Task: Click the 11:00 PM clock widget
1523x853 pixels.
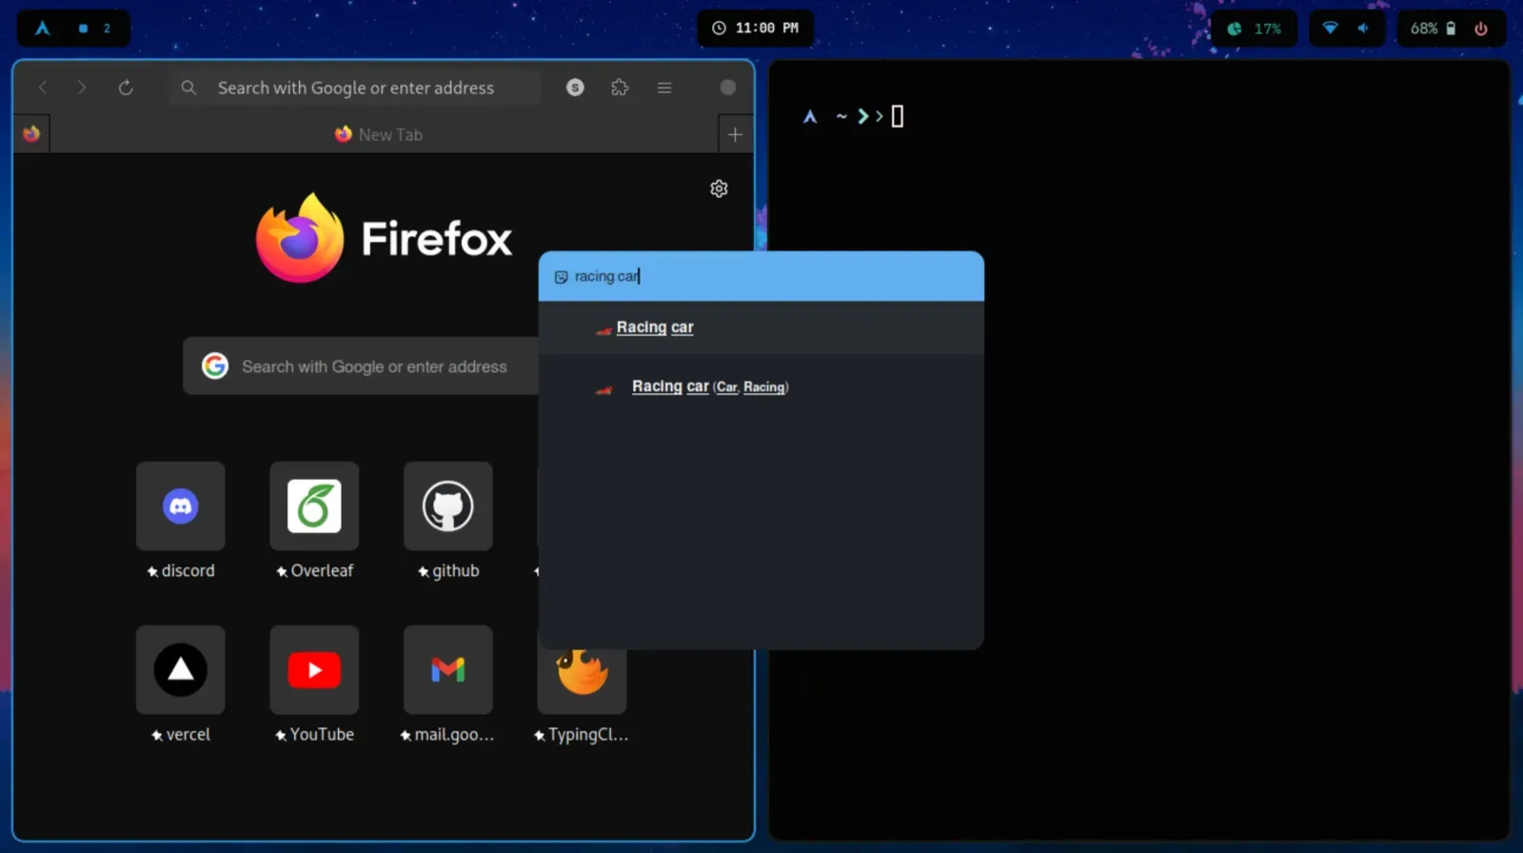Action: tap(756, 29)
